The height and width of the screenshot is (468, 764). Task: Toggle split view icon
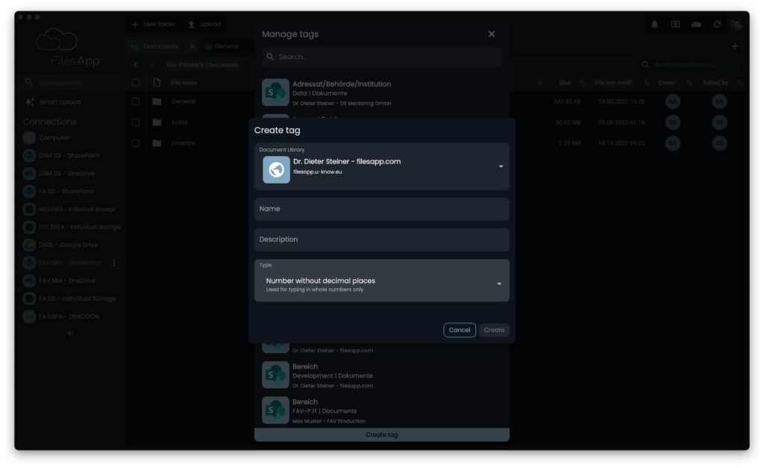click(x=675, y=24)
